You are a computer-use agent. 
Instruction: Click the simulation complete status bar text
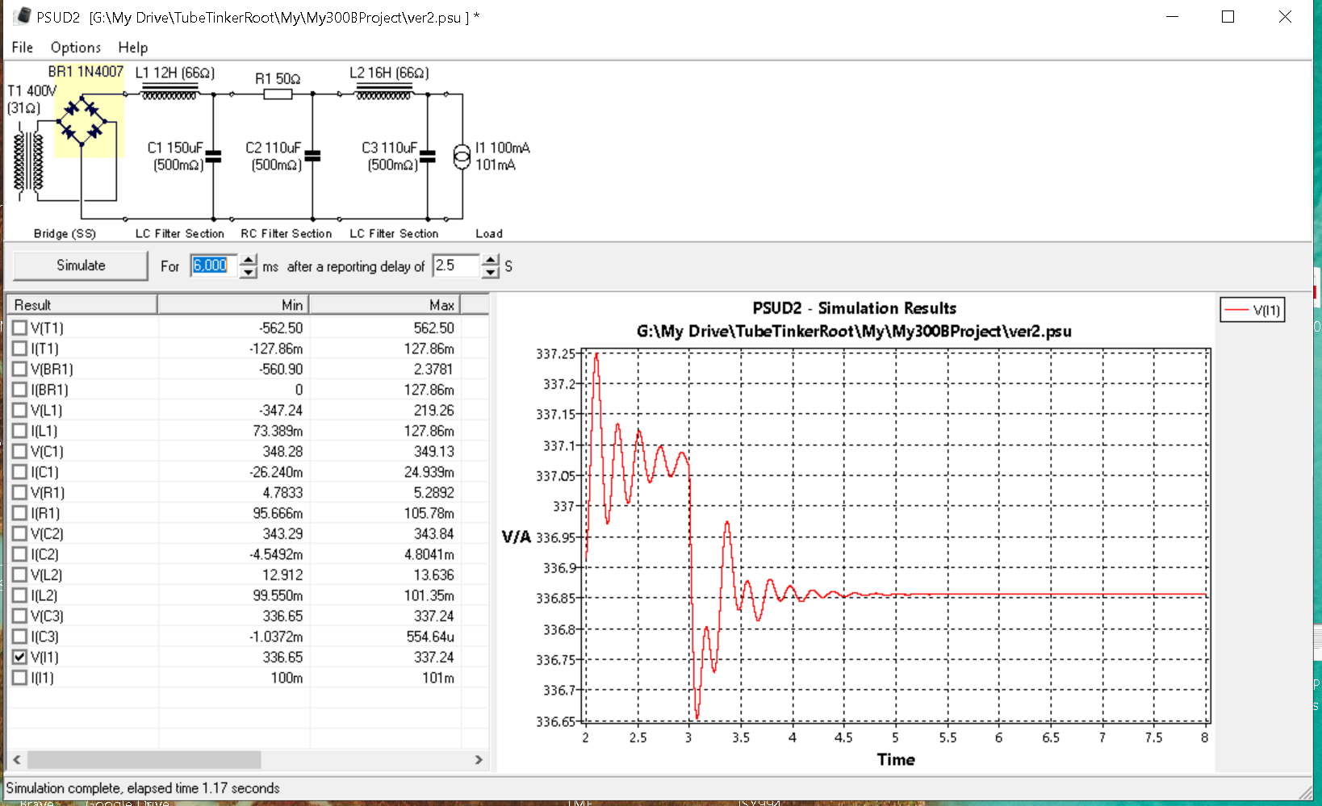pos(143,788)
